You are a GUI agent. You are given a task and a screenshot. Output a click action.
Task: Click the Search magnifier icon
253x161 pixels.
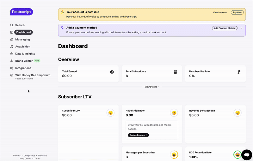(x=12, y=25)
